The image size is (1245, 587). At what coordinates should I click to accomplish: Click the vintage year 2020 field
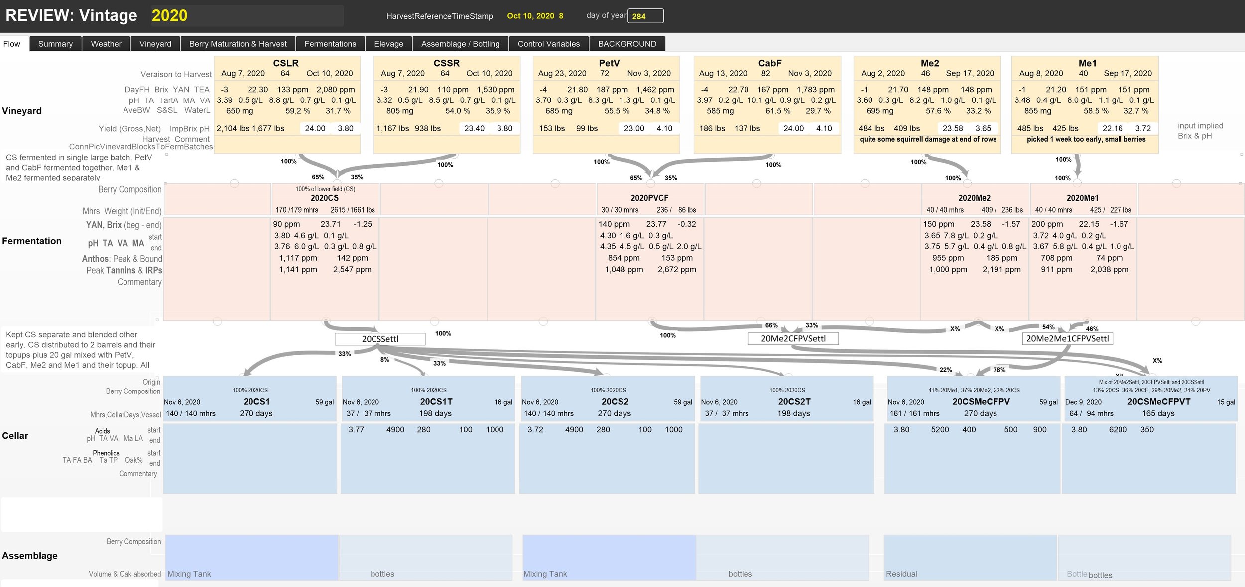tap(247, 16)
